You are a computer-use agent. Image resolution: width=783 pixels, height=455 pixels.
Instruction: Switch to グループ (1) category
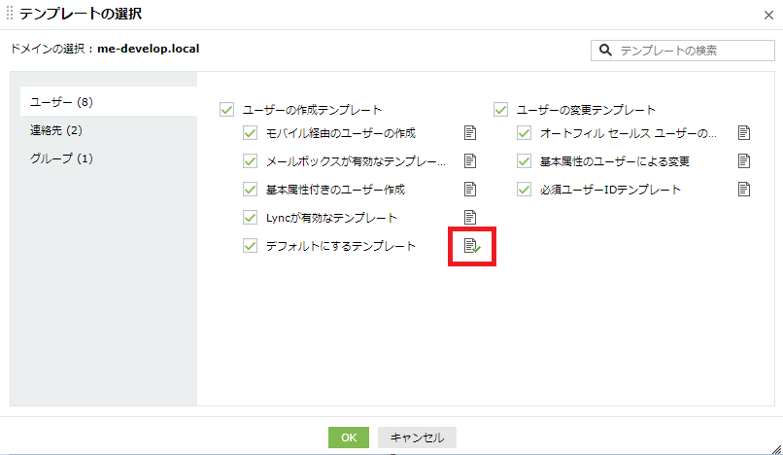61,158
